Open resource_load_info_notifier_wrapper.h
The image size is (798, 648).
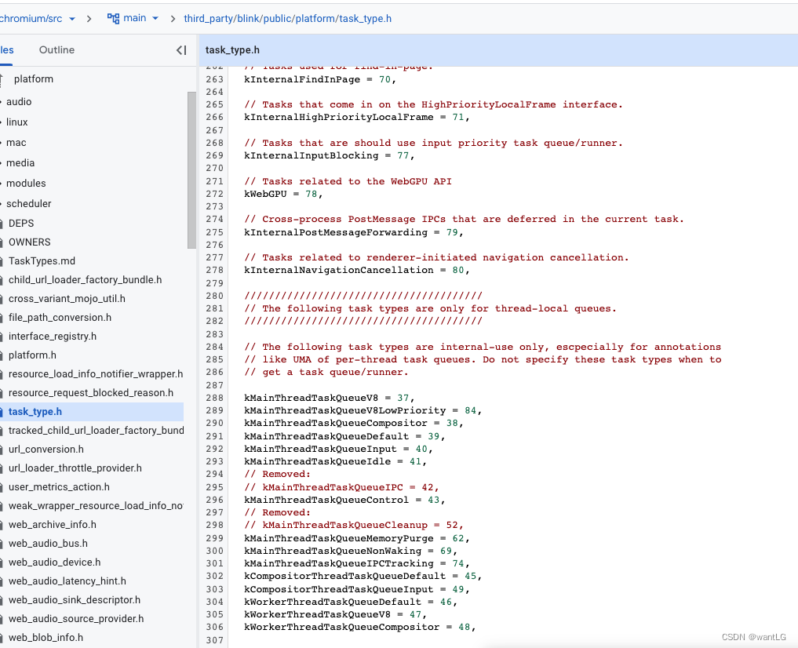click(x=96, y=374)
